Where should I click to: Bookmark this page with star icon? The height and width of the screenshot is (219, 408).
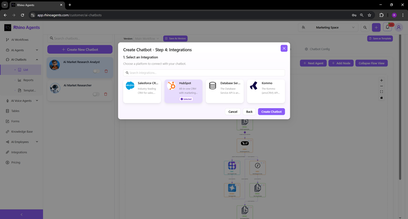[369, 15]
